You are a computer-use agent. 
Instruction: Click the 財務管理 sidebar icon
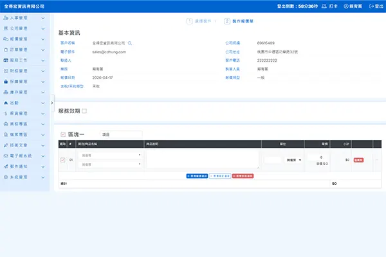6,71
